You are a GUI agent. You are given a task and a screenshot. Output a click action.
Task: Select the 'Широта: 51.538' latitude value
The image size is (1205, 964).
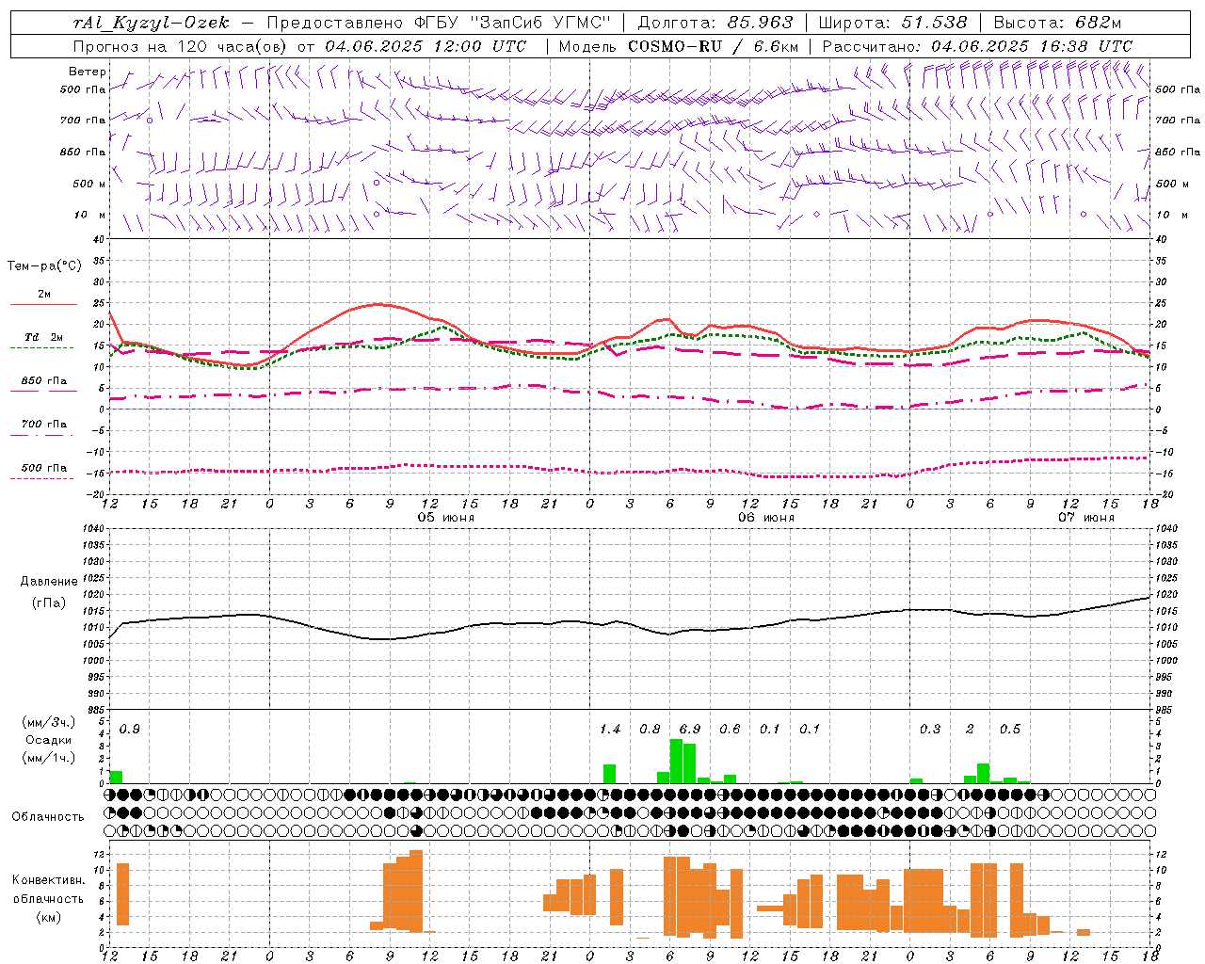click(x=892, y=23)
